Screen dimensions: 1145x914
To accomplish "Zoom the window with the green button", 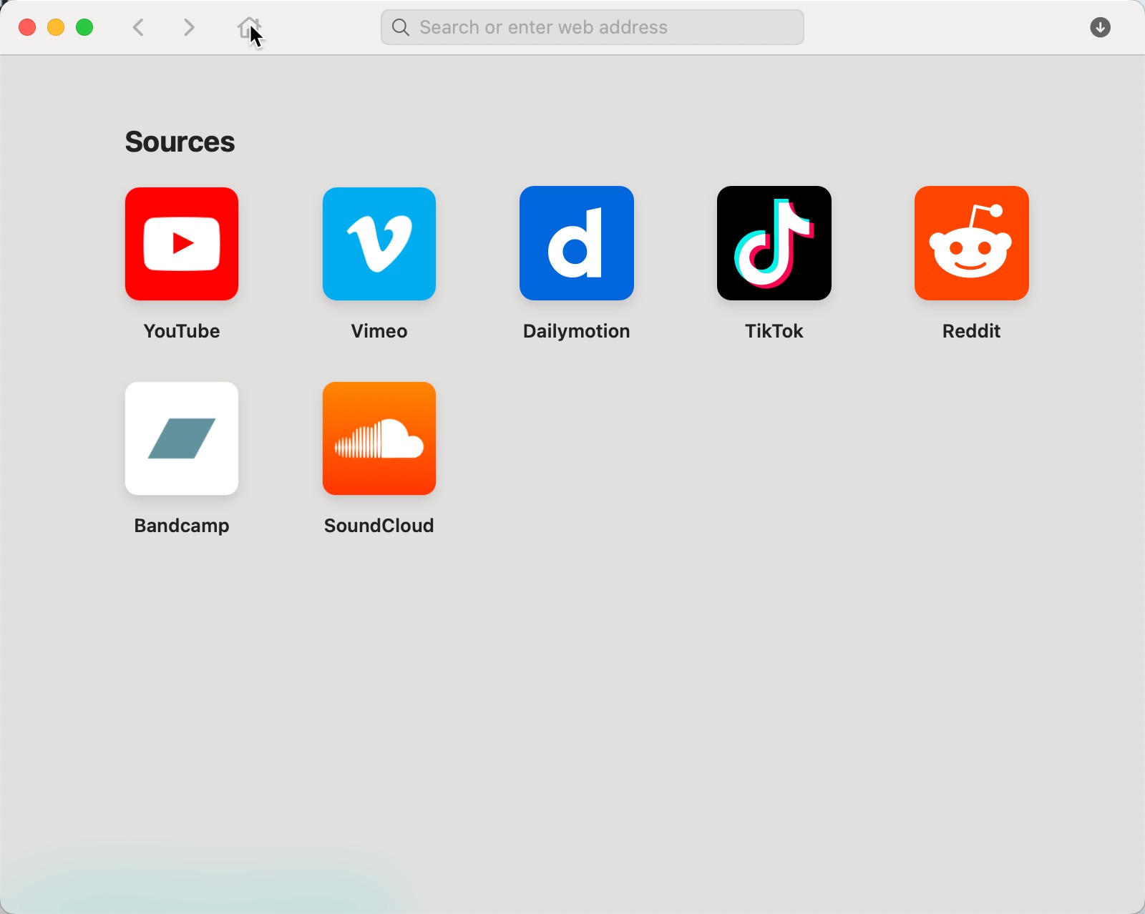I will (x=84, y=28).
